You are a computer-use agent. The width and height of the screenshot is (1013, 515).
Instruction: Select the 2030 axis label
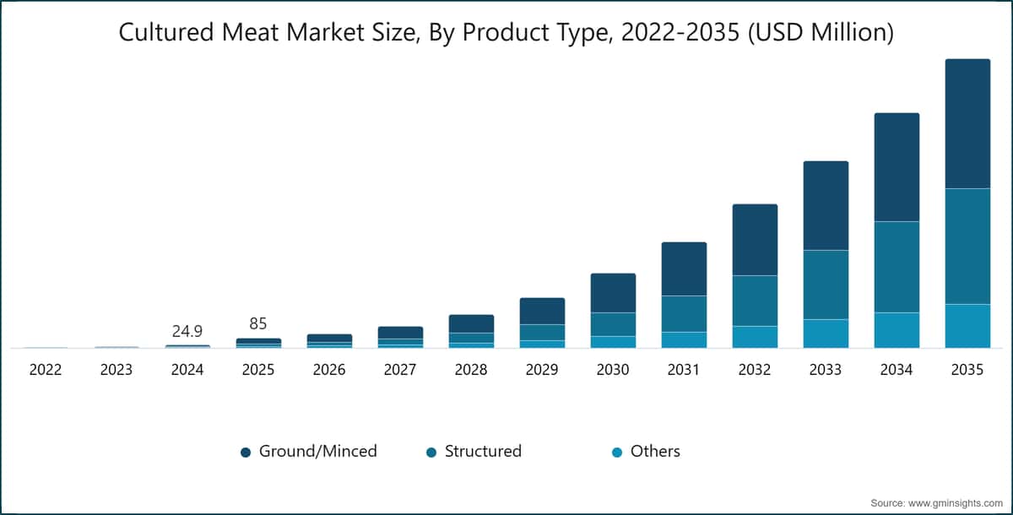point(613,370)
